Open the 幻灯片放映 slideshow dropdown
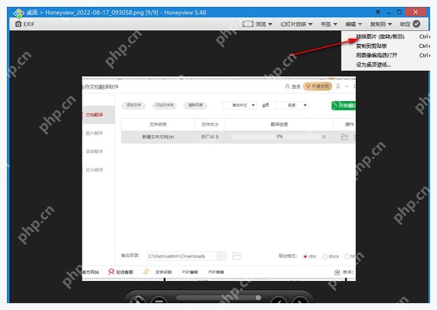 click(x=296, y=24)
